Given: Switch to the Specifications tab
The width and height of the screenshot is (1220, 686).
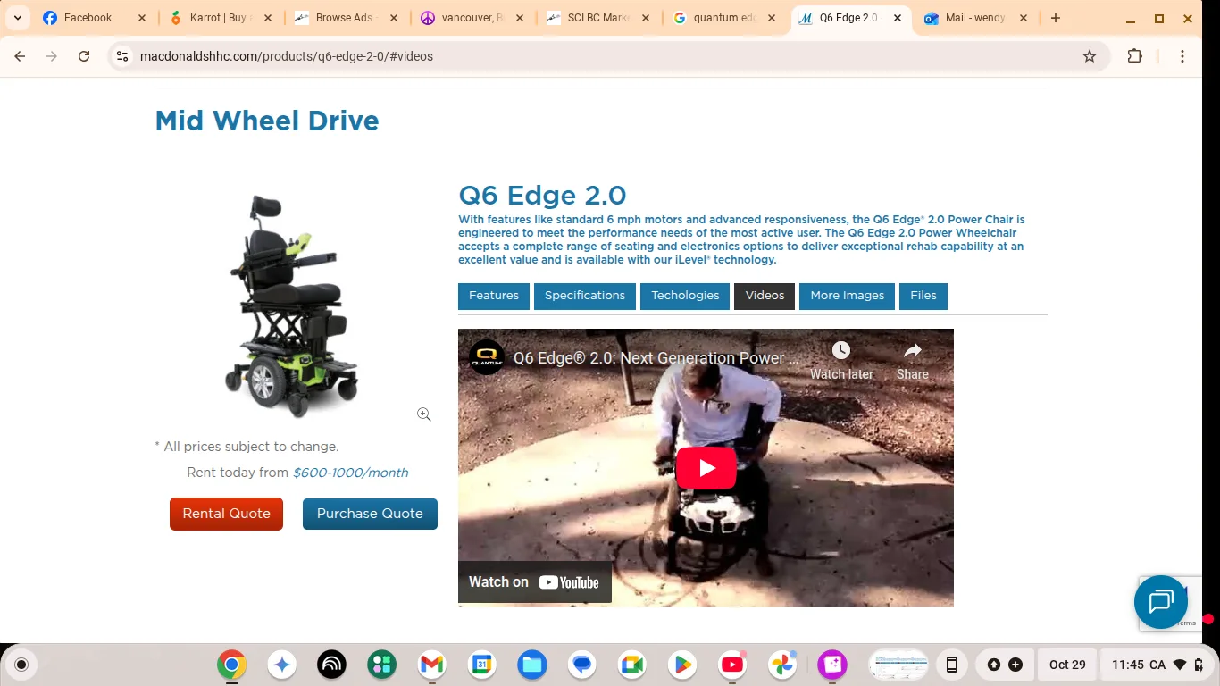Looking at the screenshot, I should pos(584,296).
